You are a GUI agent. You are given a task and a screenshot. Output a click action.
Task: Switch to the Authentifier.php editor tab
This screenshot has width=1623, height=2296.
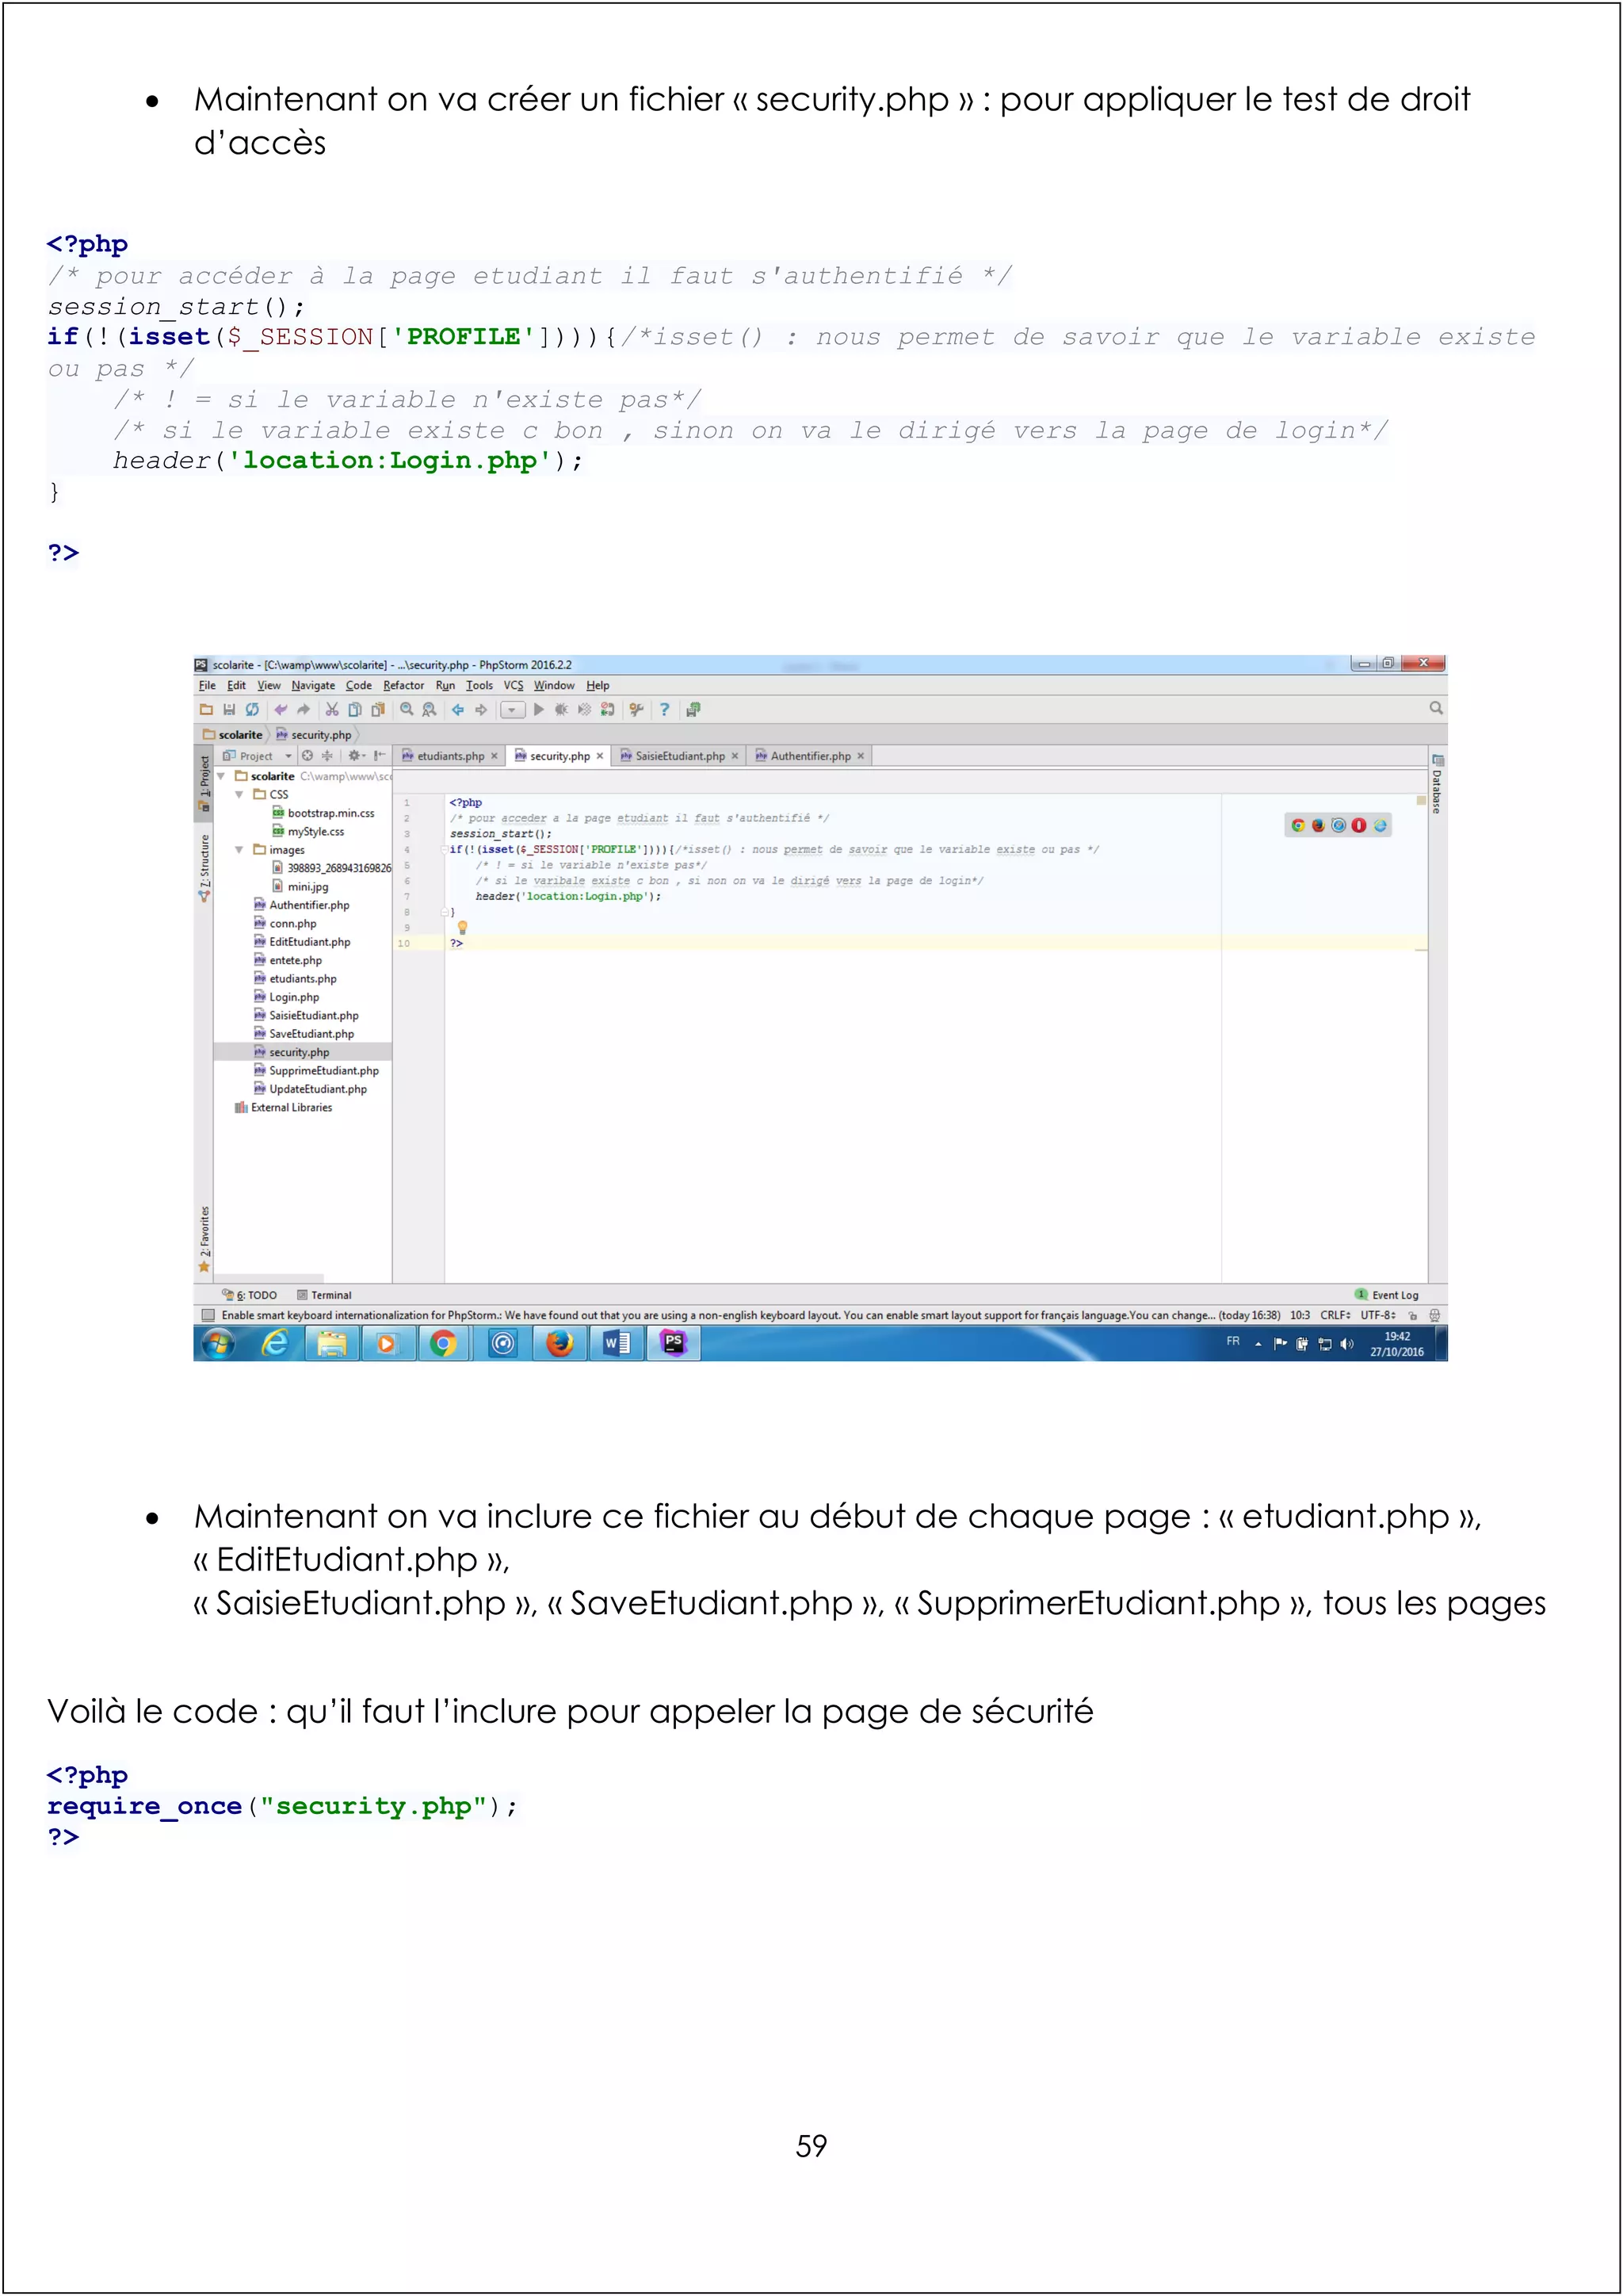tap(809, 756)
